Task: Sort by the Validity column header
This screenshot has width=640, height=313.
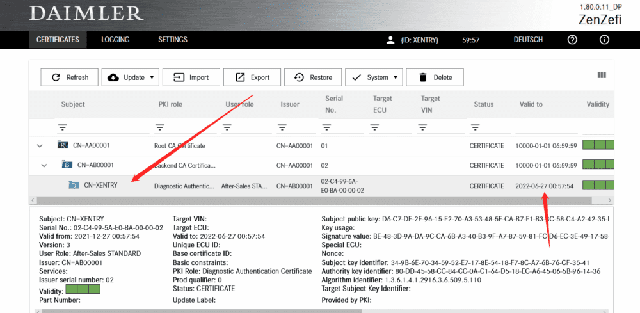Action: pyautogui.click(x=598, y=104)
